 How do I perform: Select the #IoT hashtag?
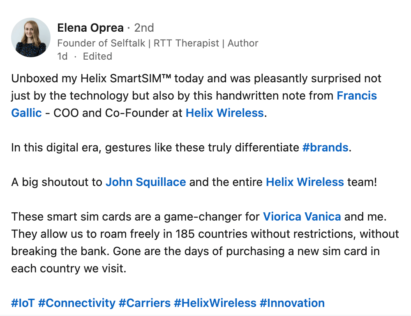click(23, 303)
